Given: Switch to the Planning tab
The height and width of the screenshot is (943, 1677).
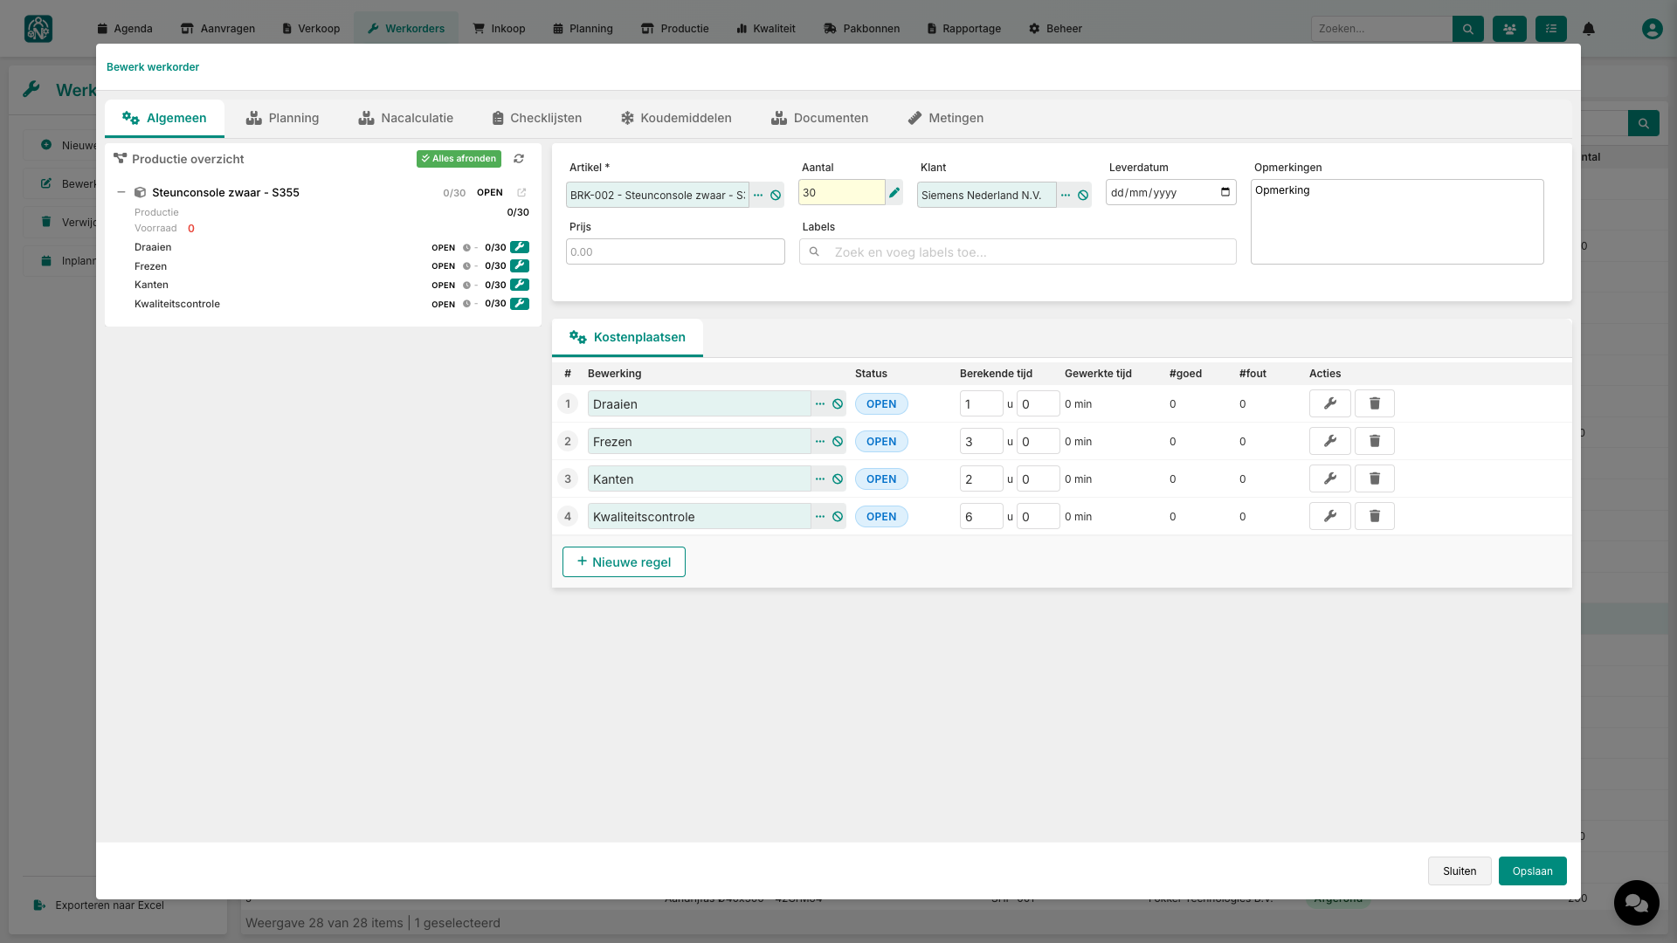Looking at the screenshot, I should tap(282, 119).
